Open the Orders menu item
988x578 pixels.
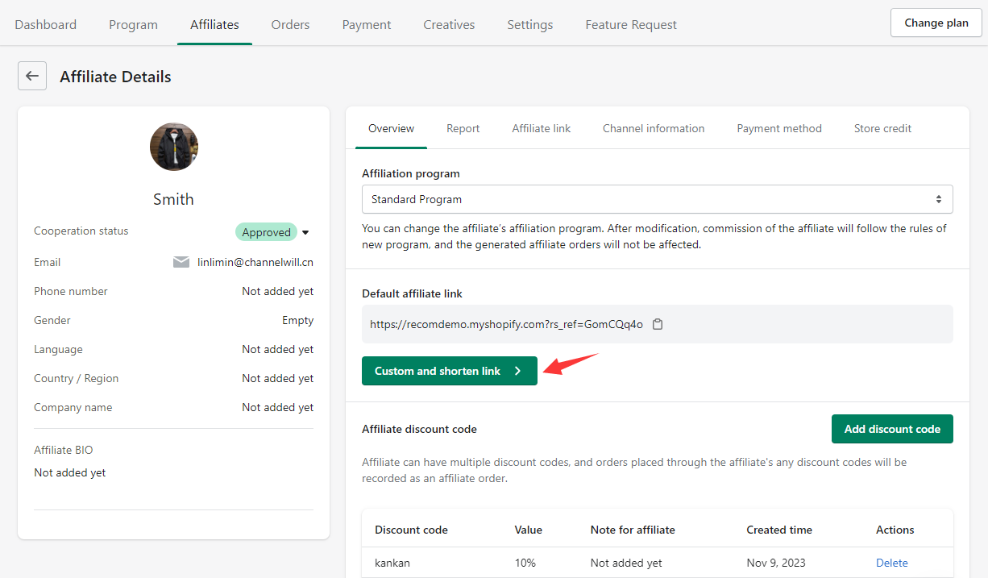click(290, 24)
